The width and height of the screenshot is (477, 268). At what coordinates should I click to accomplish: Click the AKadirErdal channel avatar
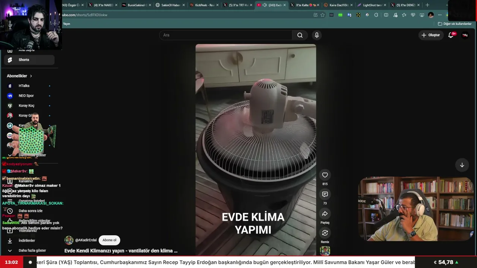coord(69,240)
